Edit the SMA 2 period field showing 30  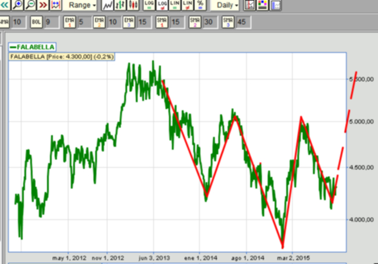click(x=210, y=22)
